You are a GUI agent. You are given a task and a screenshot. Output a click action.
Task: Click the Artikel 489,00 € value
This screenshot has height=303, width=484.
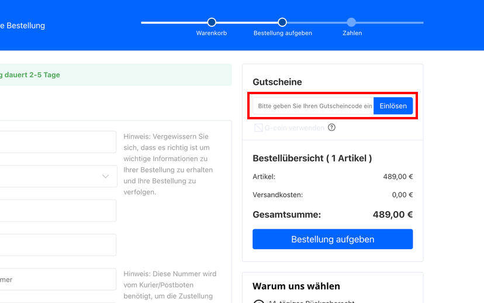(398, 177)
